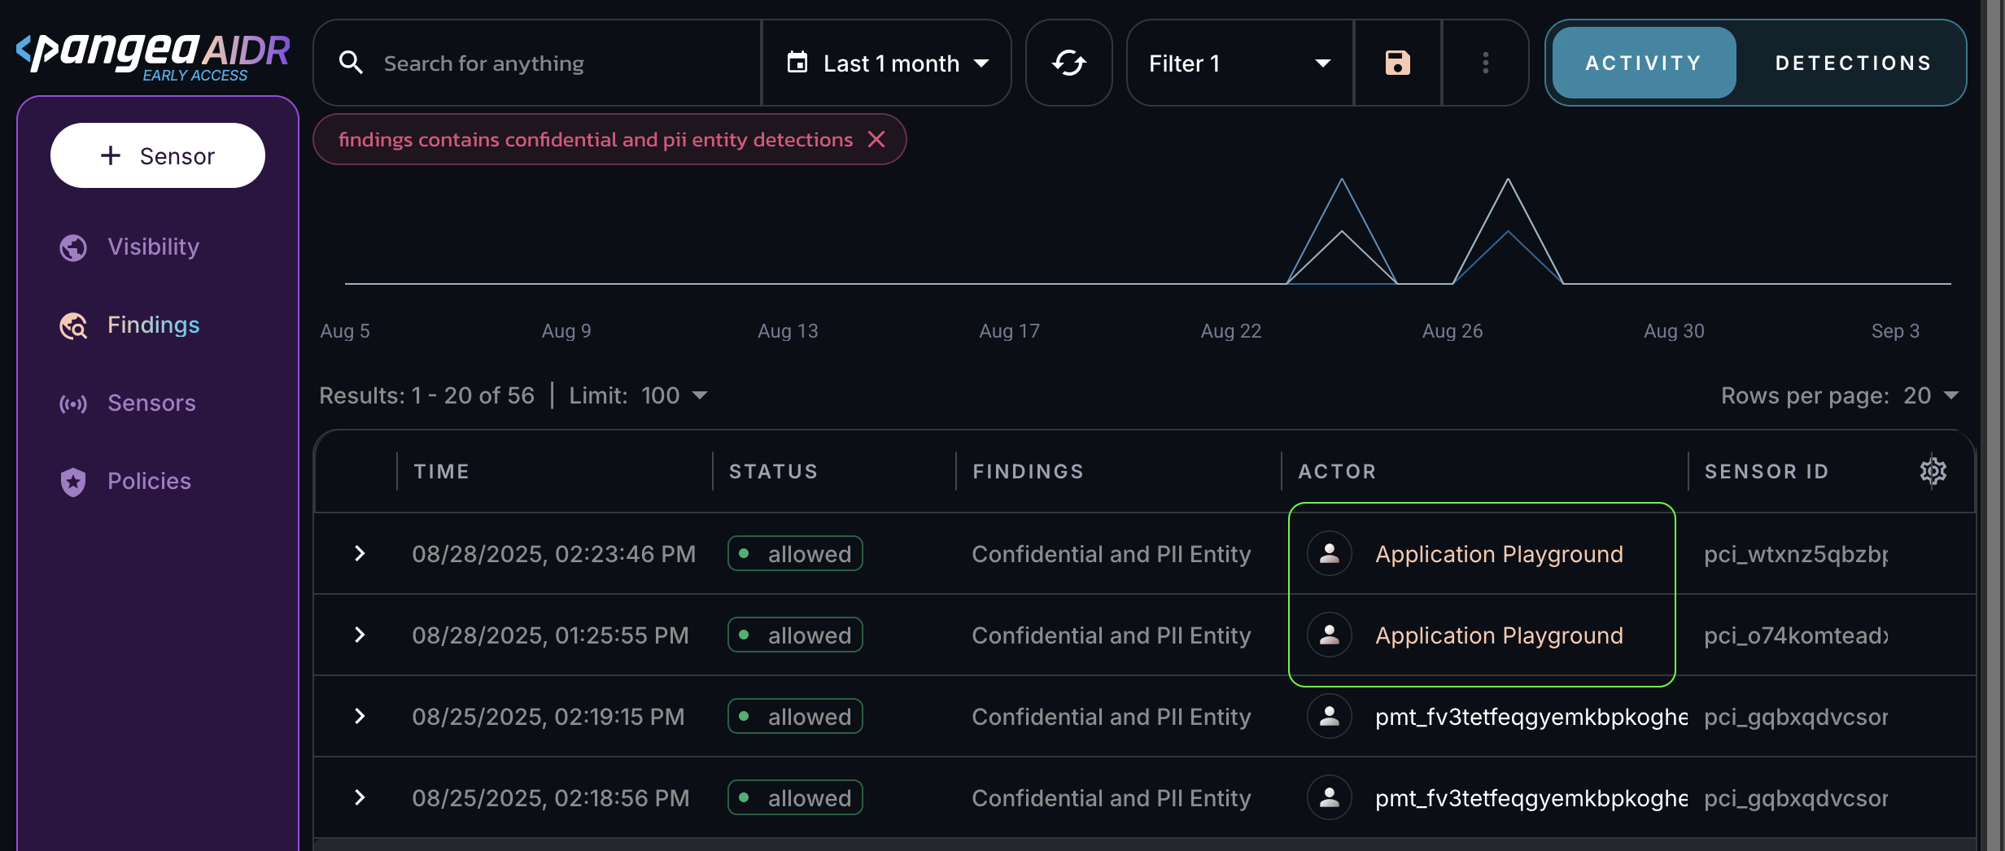The height and width of the screenshot is (851, 2005).
Task: Open Policies in the sidebar
Action: 149,482
